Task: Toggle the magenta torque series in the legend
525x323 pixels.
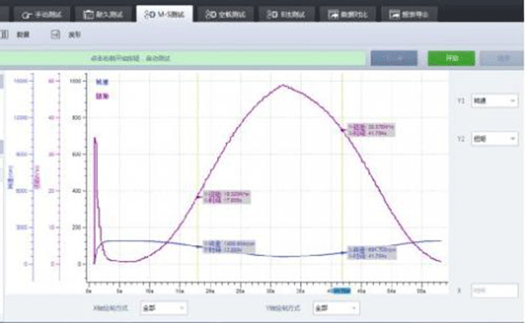Action: pyautogui.click(x=102, y=96)
